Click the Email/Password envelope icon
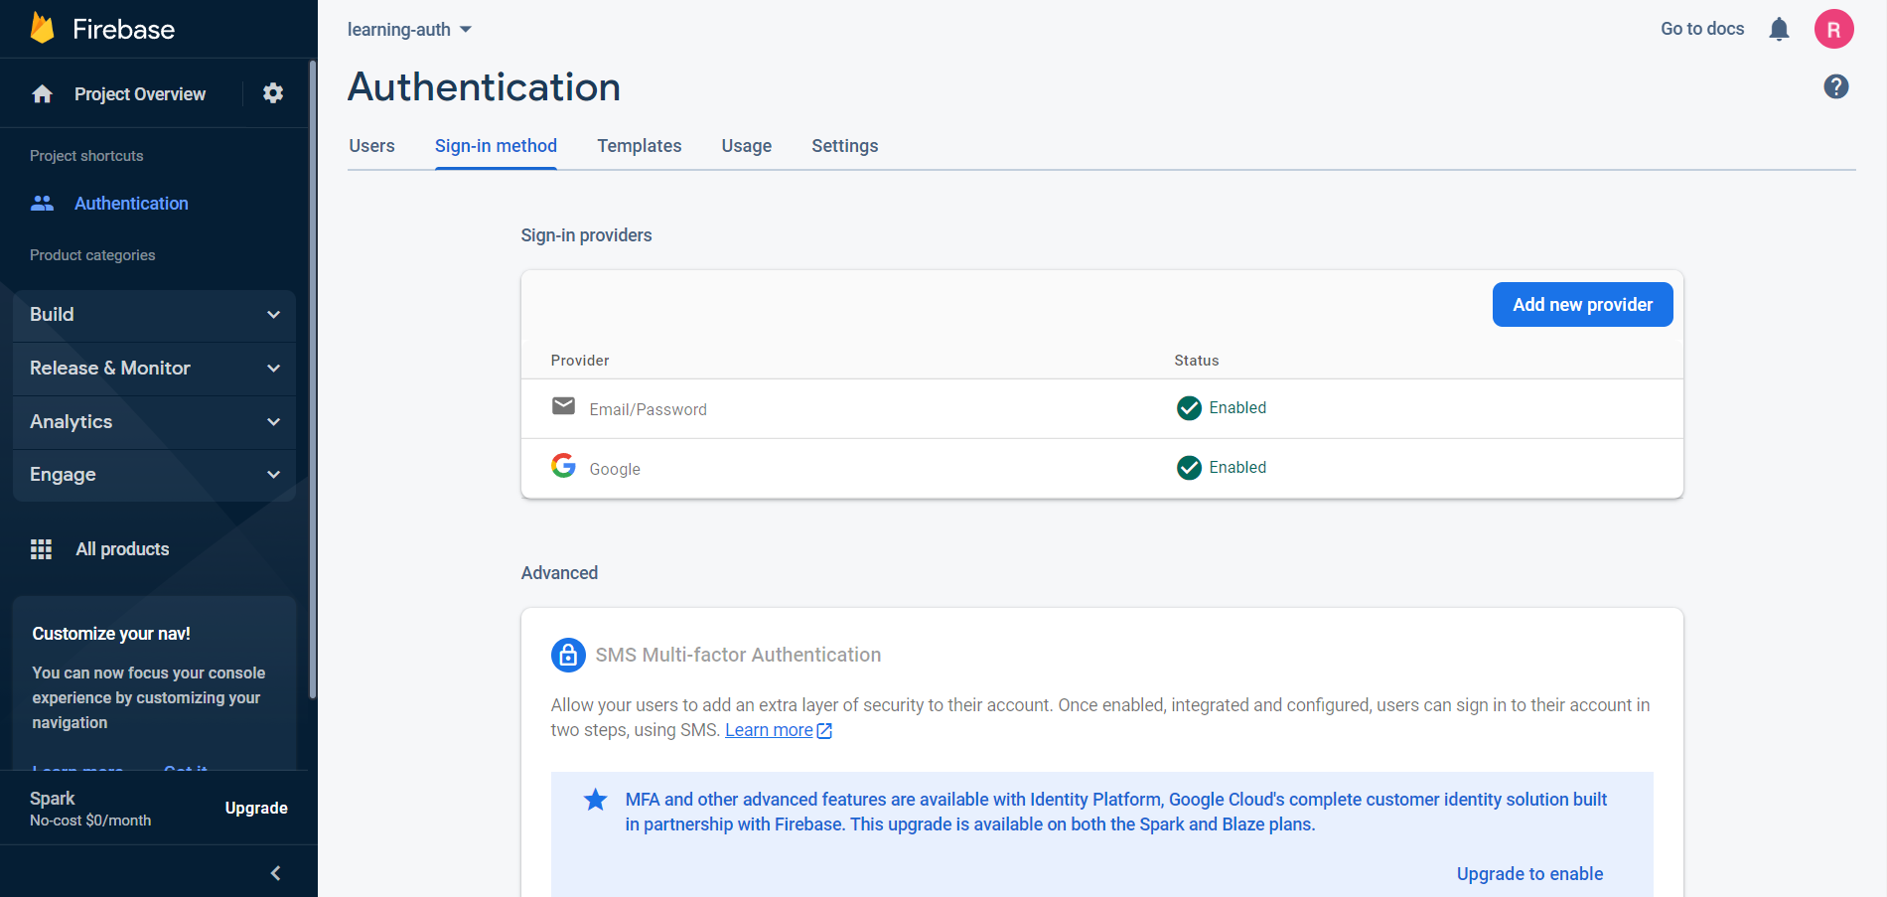This screenshot has width=1887, height=897. (x=563, y=405)
